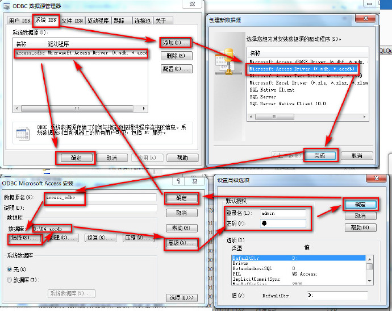Expand 选项(O)>> in Access 安装 dialog
Screen dimensions: 392x311
coord(181,298)
